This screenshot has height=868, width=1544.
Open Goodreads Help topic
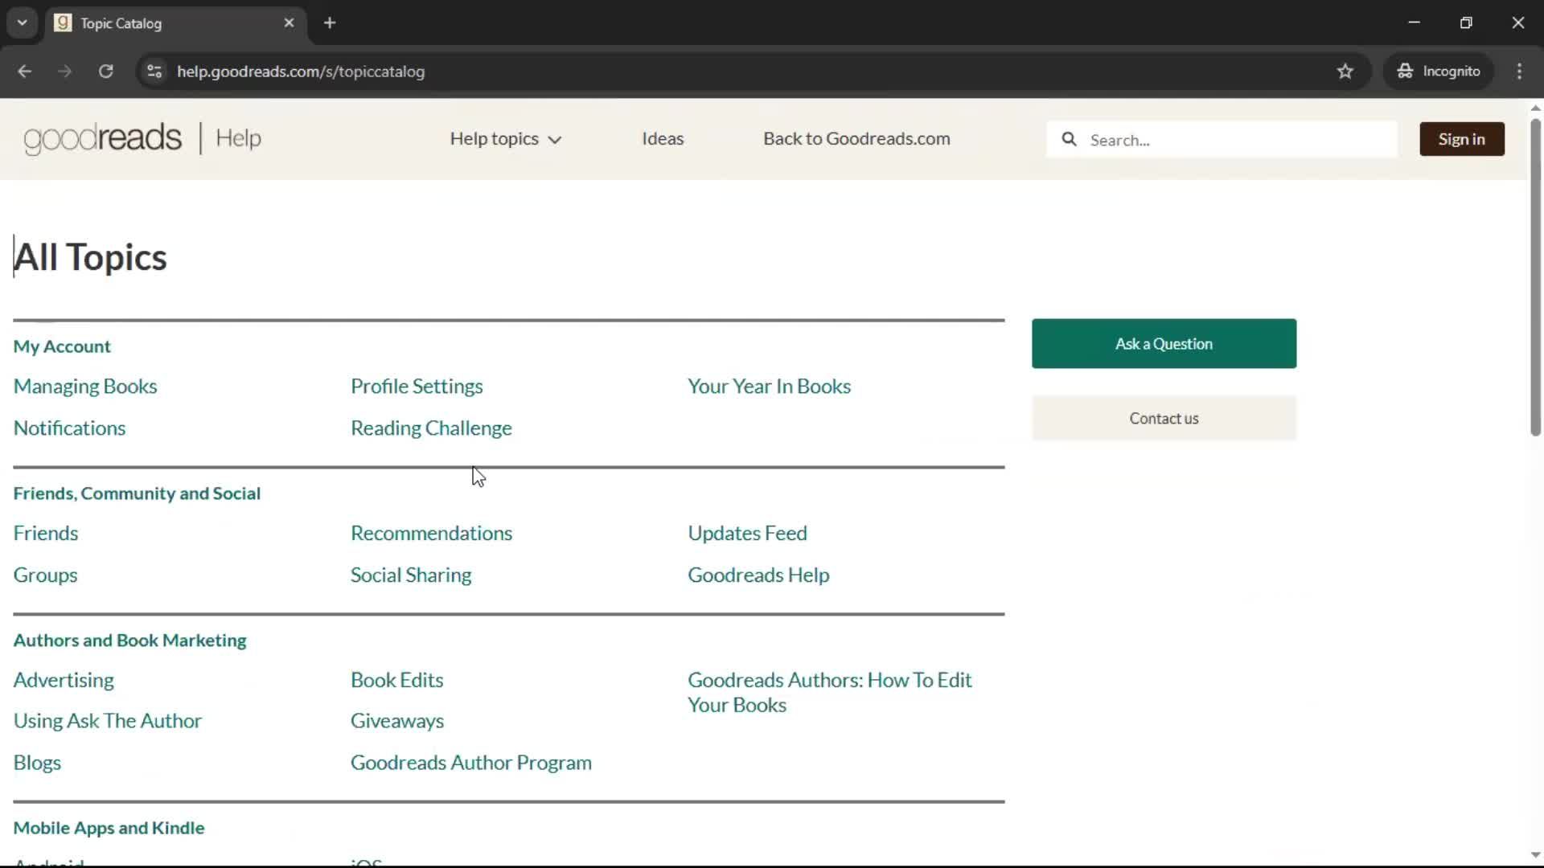pyautogui.click(x=758, y=575)
